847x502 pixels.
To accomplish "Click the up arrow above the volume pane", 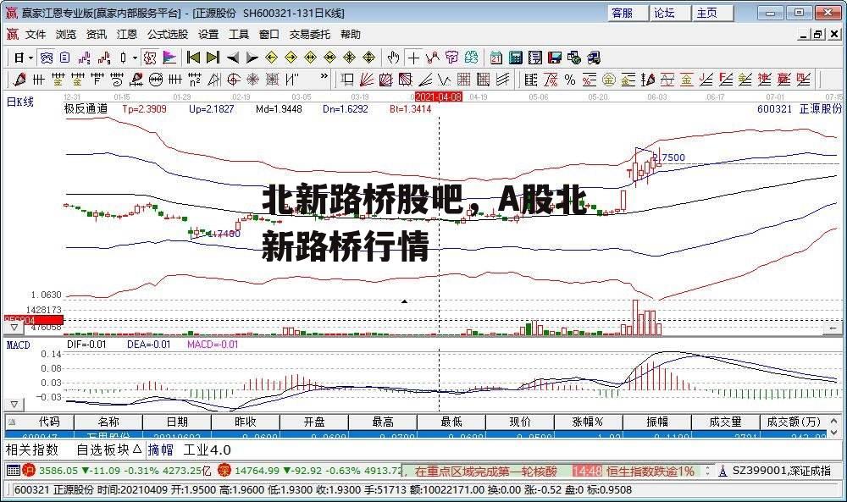I will 404,301.
